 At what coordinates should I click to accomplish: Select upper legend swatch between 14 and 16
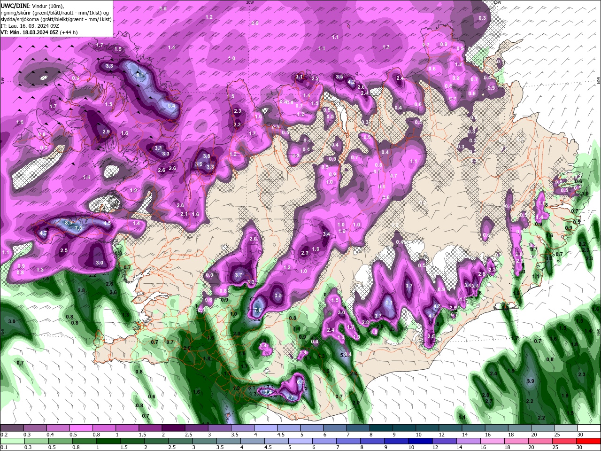[474, 428]
